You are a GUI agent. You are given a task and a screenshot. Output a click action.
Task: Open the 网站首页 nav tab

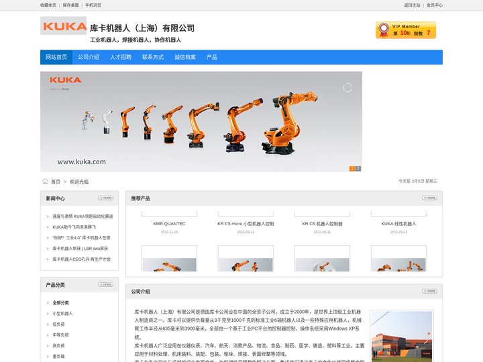[56, 57]
